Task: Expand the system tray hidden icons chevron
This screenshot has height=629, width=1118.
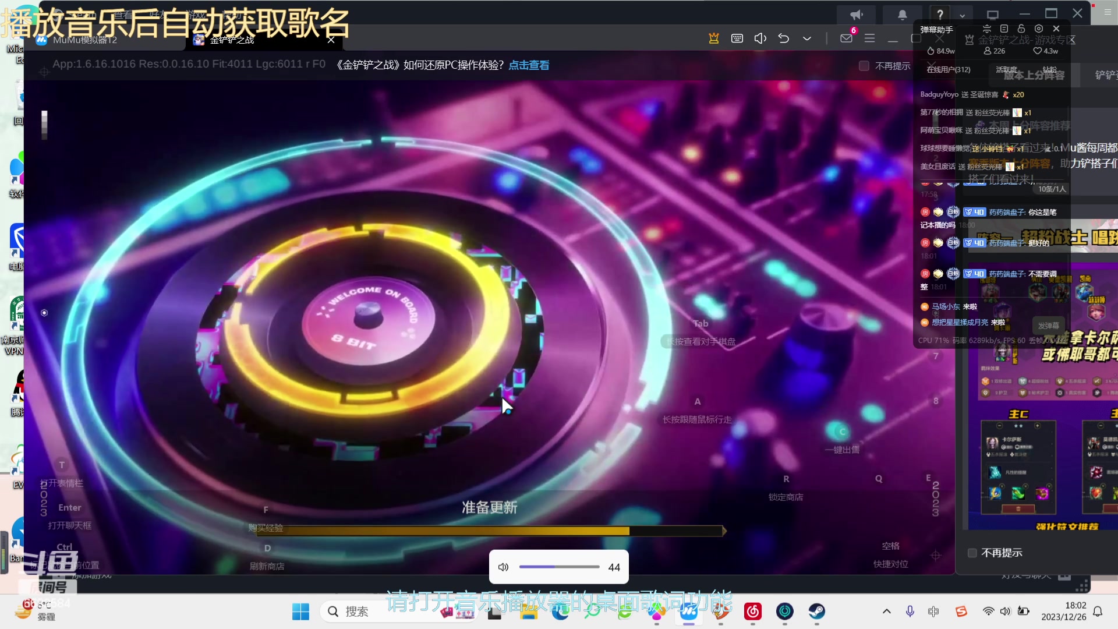Action: [x=887, y=612]
